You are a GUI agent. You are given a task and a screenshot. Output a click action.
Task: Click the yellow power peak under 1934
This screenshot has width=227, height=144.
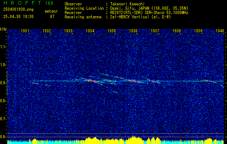tap(92, 140)
